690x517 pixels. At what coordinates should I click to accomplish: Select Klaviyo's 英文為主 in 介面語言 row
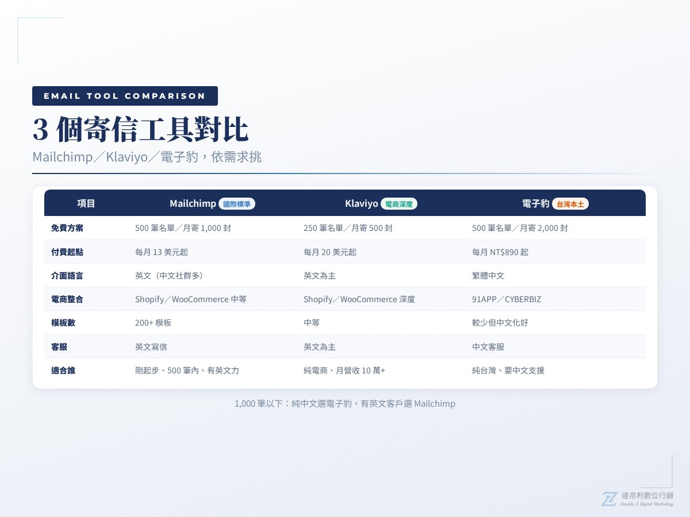[x=320, y=276]
